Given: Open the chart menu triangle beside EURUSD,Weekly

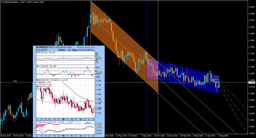Looking at the screenshot, I should point(2,2).
